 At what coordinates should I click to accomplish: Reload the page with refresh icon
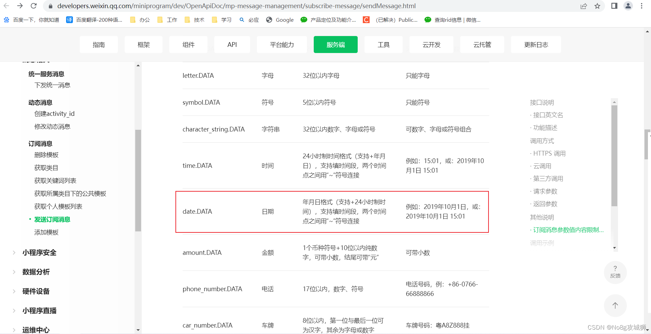[x=33, y=6]
